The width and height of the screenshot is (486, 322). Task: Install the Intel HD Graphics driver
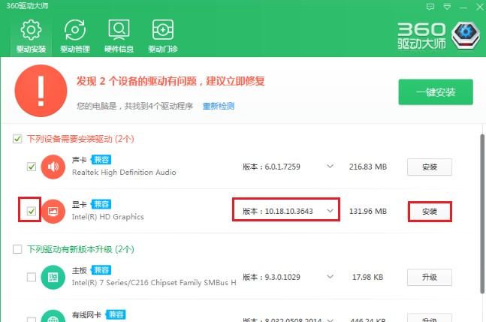tap(430, 212)
